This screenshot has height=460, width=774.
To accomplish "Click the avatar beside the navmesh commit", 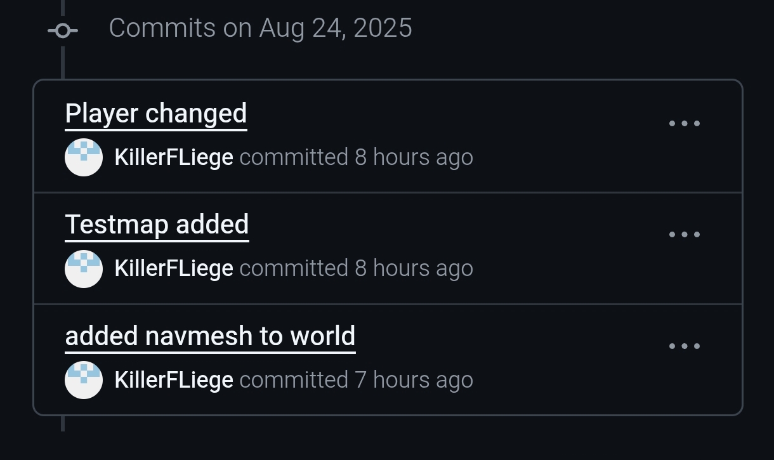I will pos(84,380).
